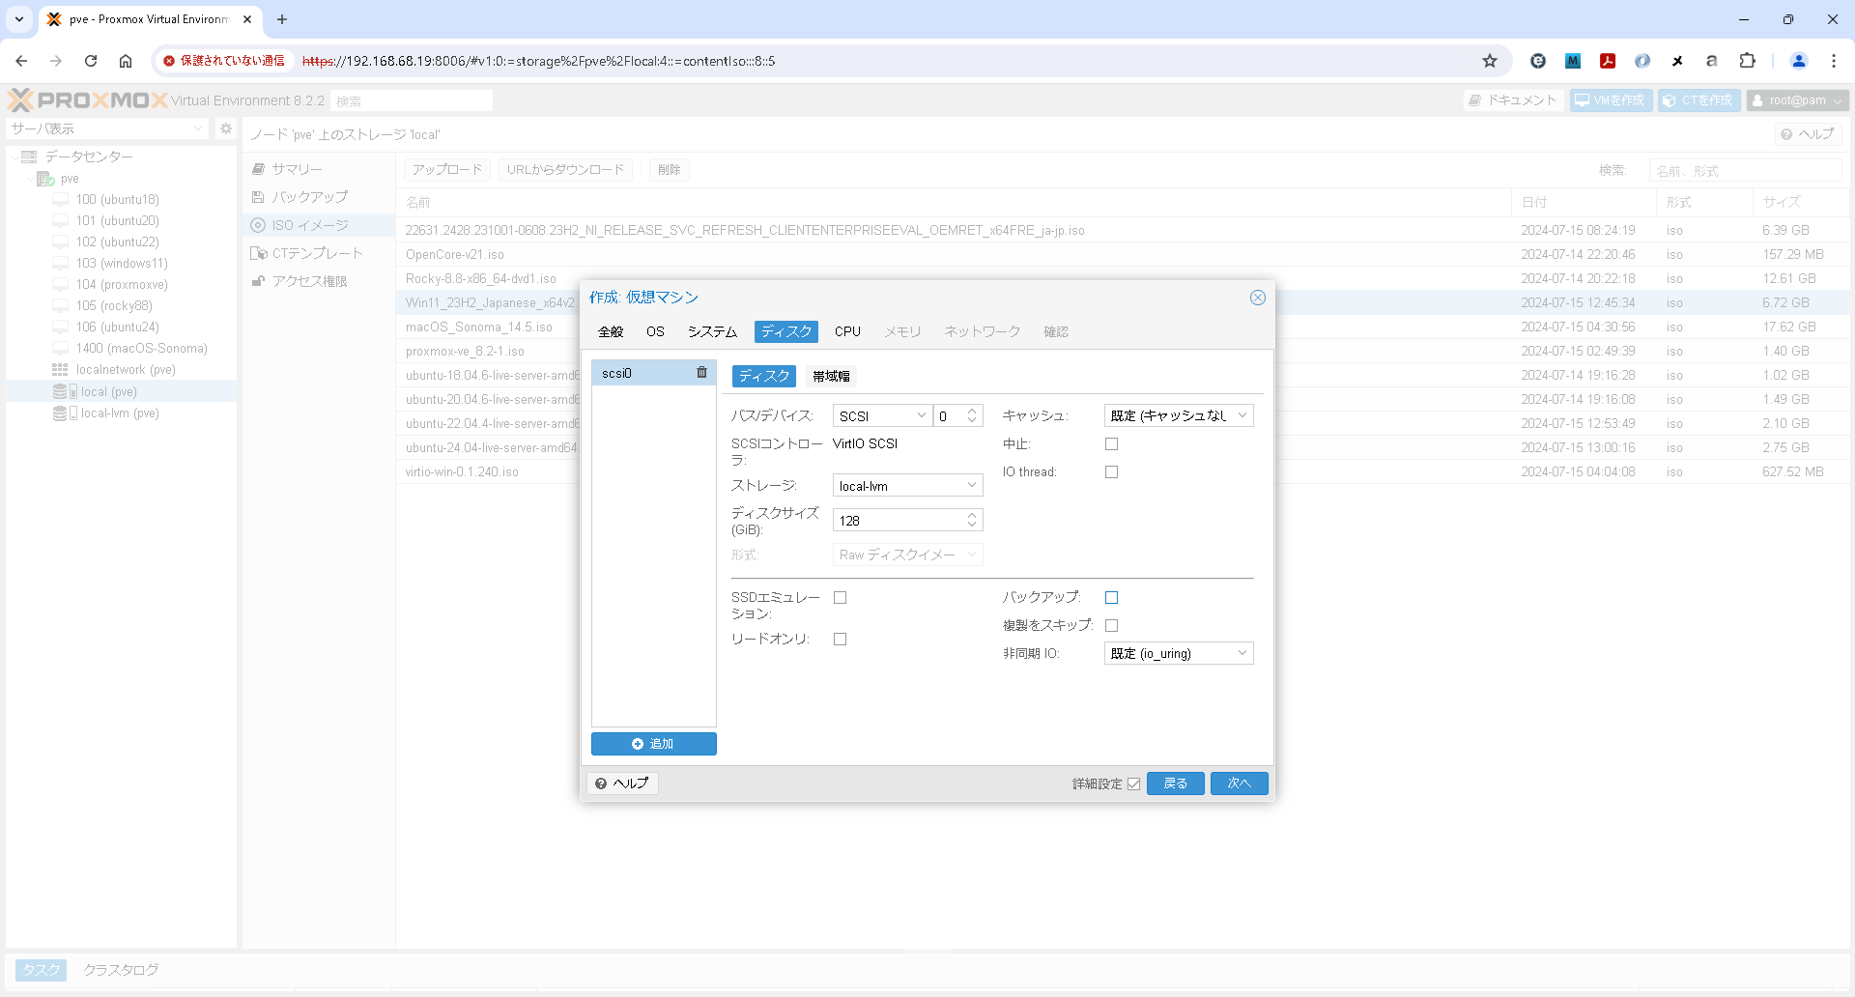1855x997 pixels.
Task: Select VM 1400 (macOS-Sonoma) in tree
Action: coord(141,349)
